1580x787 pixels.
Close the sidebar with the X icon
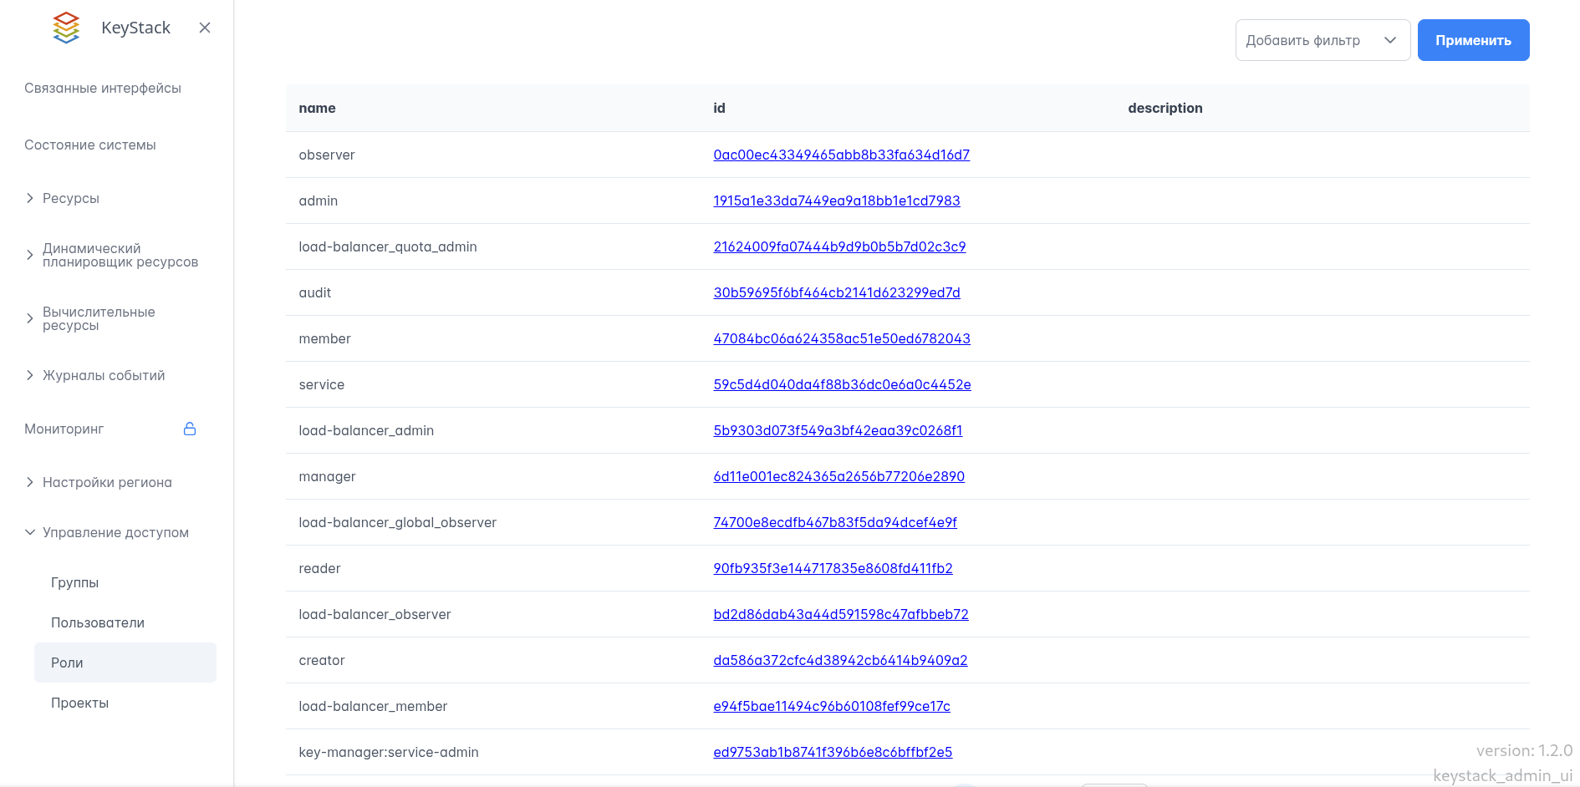pos(205,28)
